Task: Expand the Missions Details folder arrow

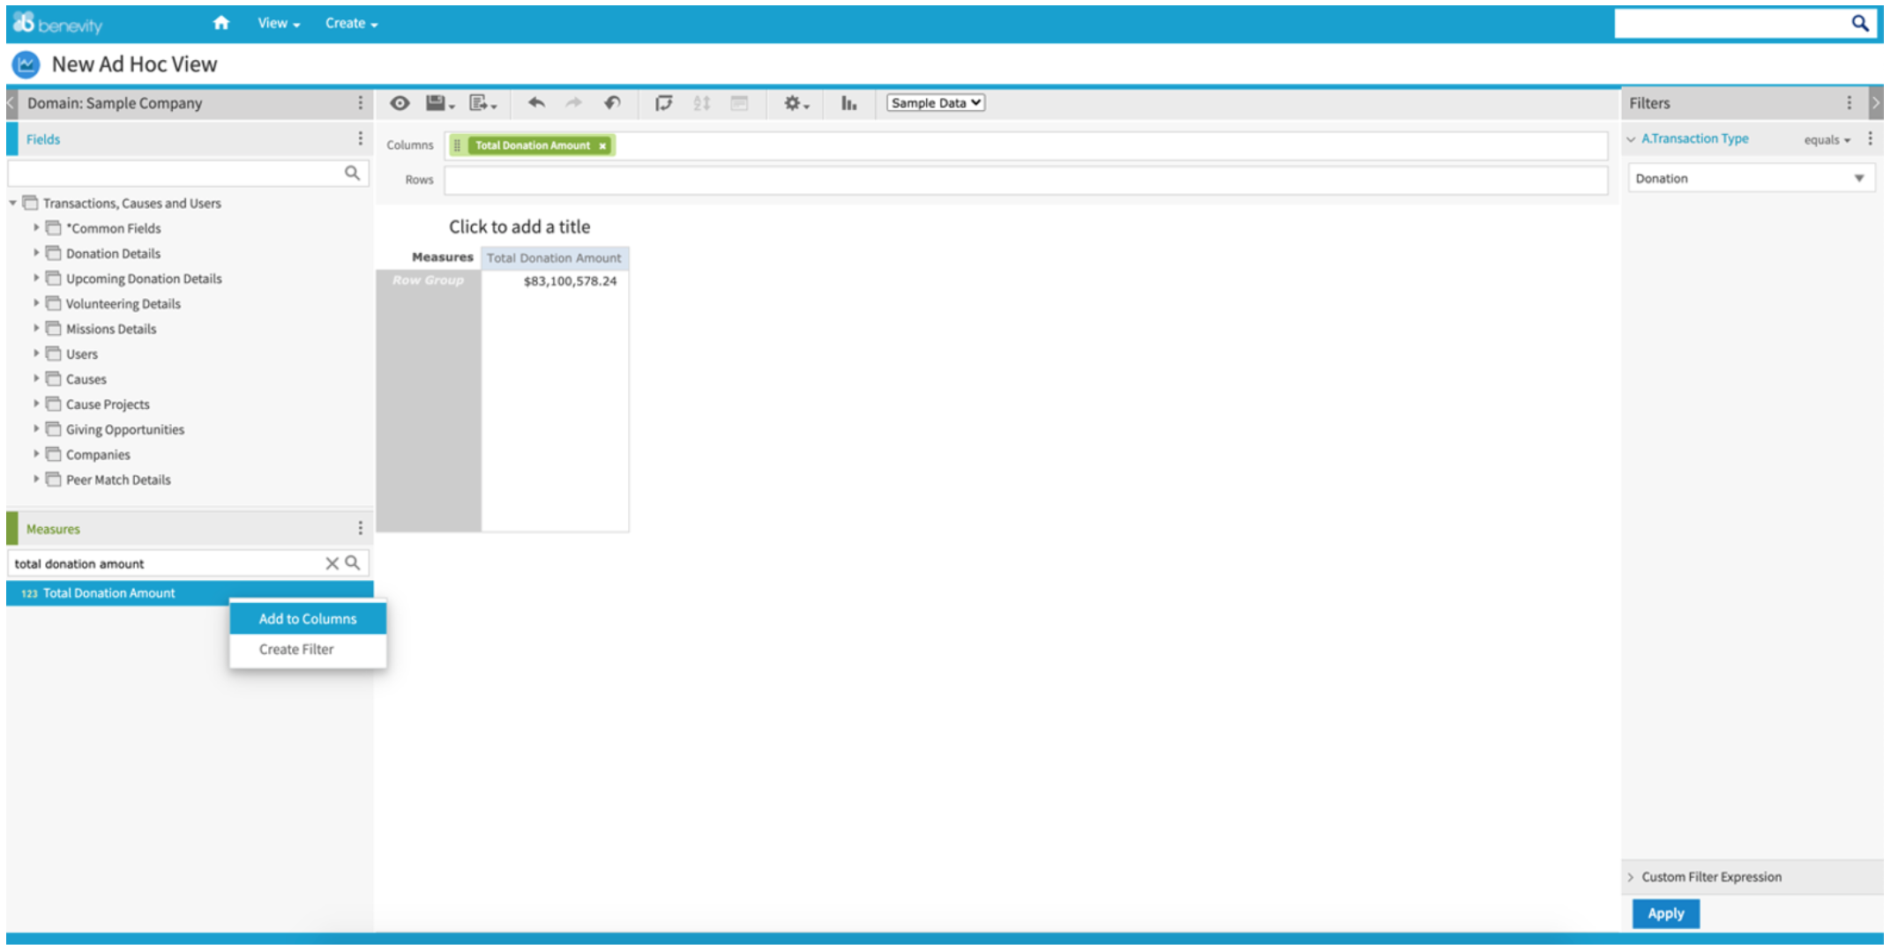Action: click(x=36, y=328)
